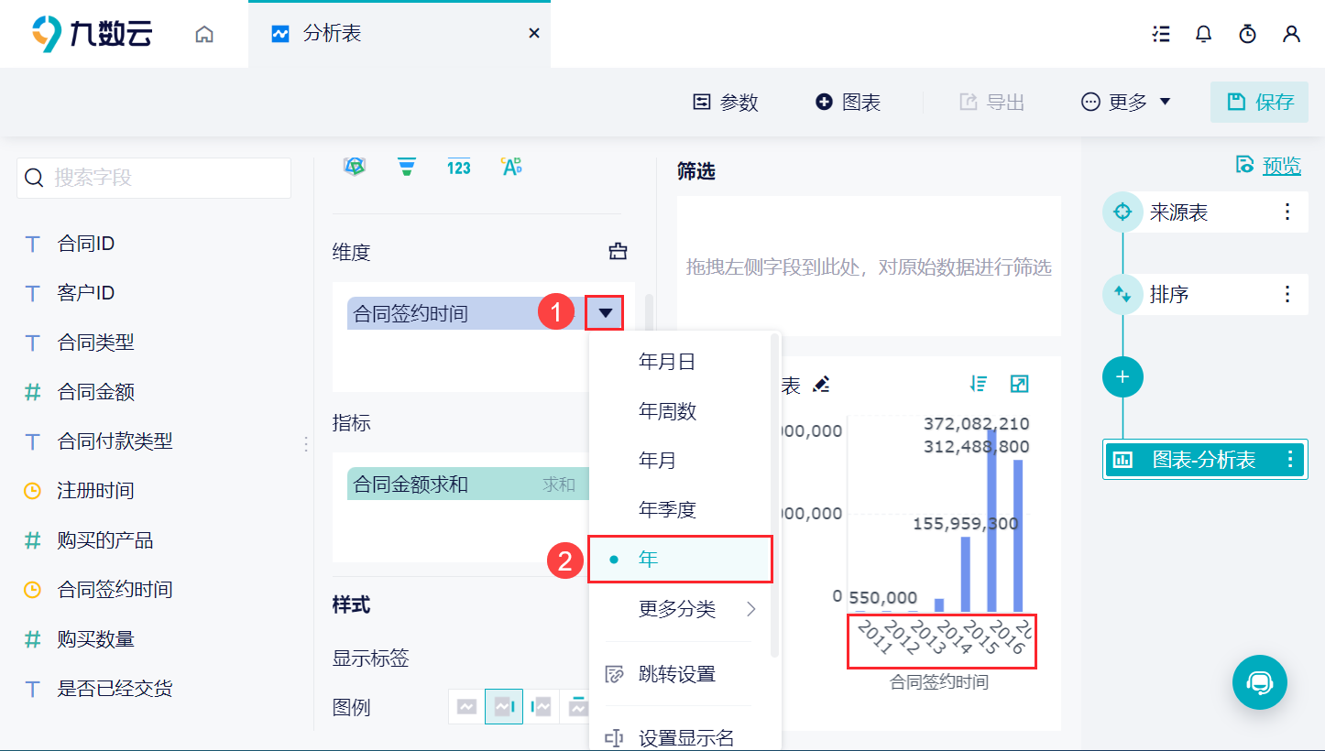Click the 保存 save button
Viewport: 1325px width, 751px height.
point(1259,102)
